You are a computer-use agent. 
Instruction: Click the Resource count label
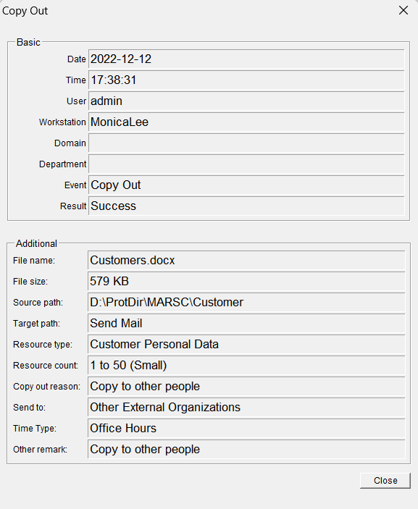[46, 366]
